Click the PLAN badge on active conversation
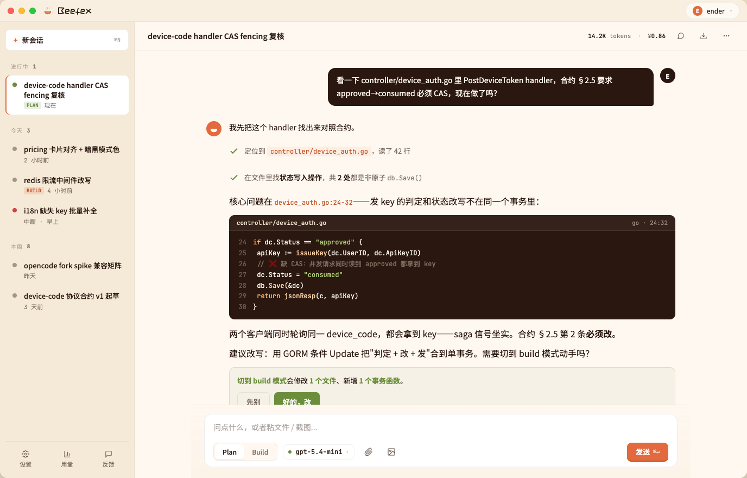The image size is (747, 478). 33,105
